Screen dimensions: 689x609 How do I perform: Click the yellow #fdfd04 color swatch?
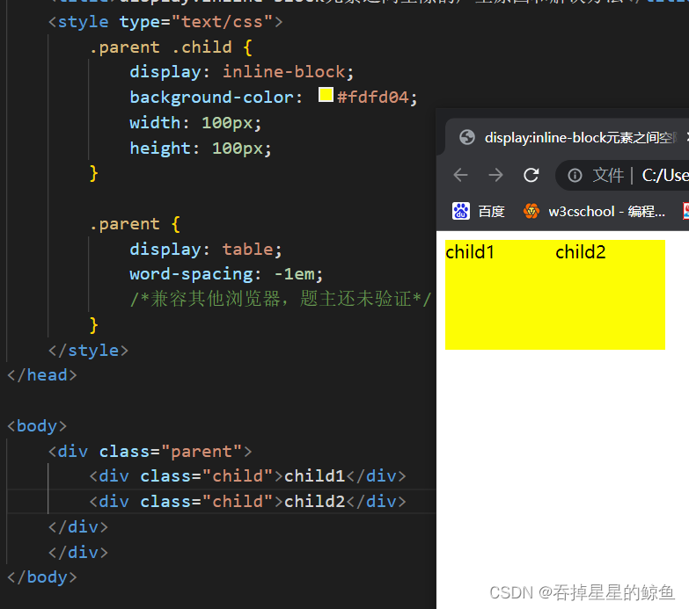326,95
